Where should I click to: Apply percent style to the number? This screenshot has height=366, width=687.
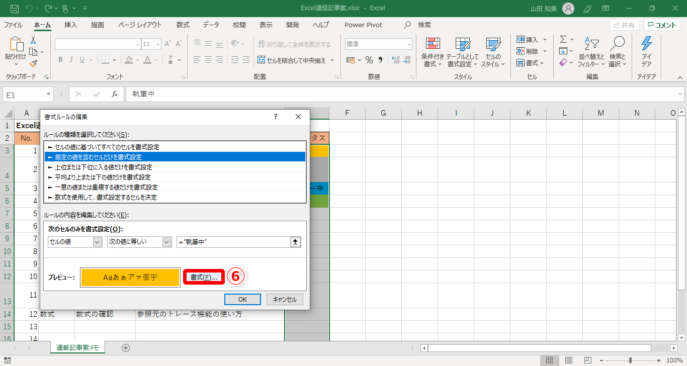tap(369, 60)
